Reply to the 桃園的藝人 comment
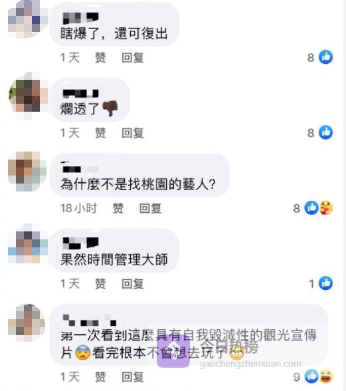The image size is (346, 391). click(150, 209)
